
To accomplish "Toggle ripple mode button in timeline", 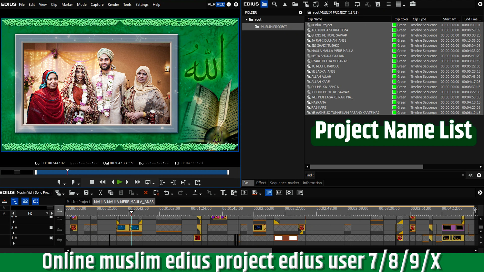I will pos(15,201).
